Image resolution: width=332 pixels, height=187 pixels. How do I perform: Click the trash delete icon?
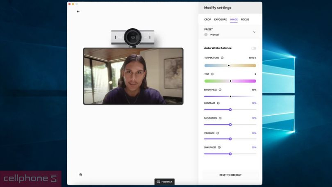(81, 175)
